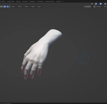Screen dimensions: 107x104
Task: Toggle Y axis symmetry
Action: [88, 7]
